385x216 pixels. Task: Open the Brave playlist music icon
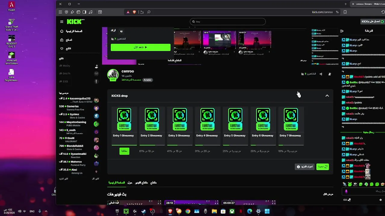(91, 12)
